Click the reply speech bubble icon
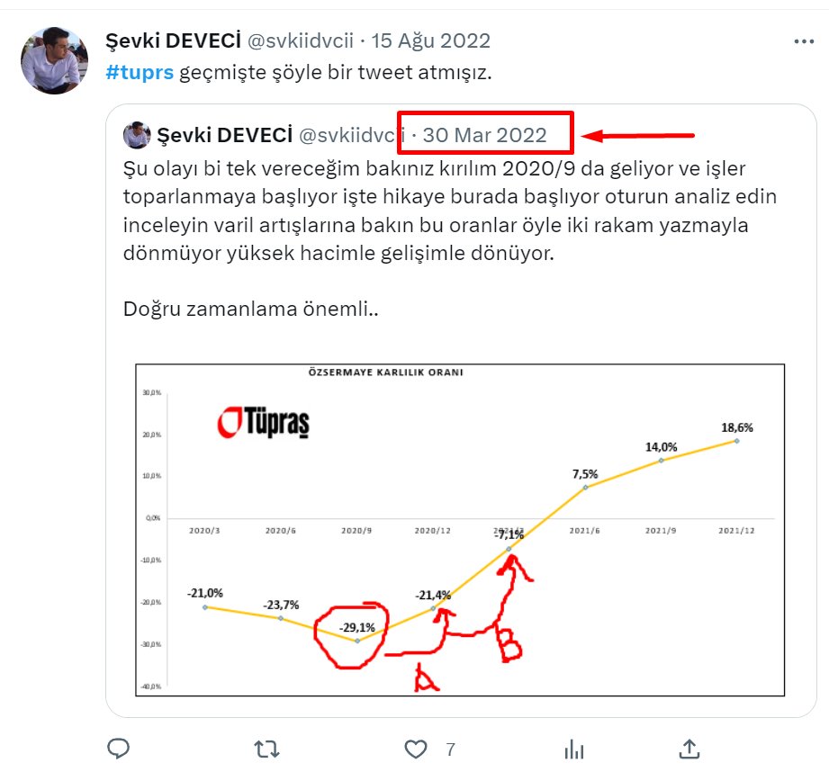The image size is (829, 772). [x=119, y=749]
